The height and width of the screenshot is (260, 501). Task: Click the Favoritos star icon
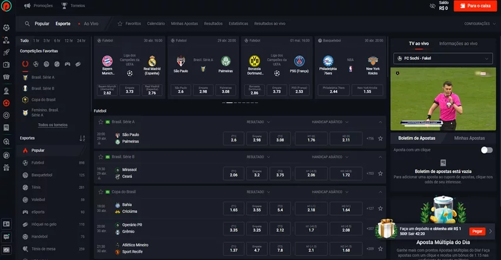click(x=120, y=23)
